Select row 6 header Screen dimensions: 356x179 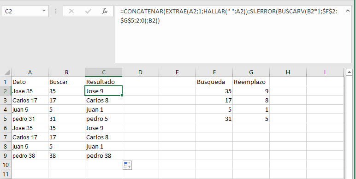point(6,128)
